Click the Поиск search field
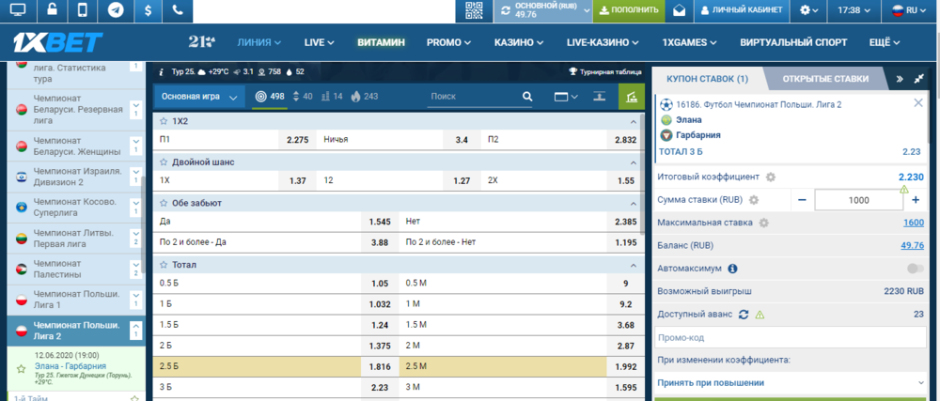The width and height of the screenshot is (940, 401). [474, 97]
